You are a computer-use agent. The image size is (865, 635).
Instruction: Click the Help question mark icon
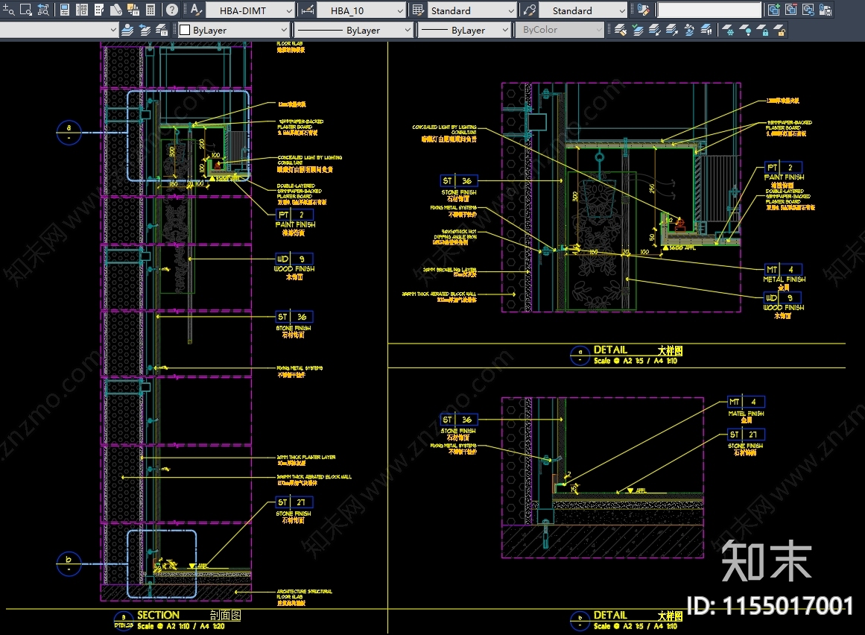pyautogui.click(x=172, y=10)
